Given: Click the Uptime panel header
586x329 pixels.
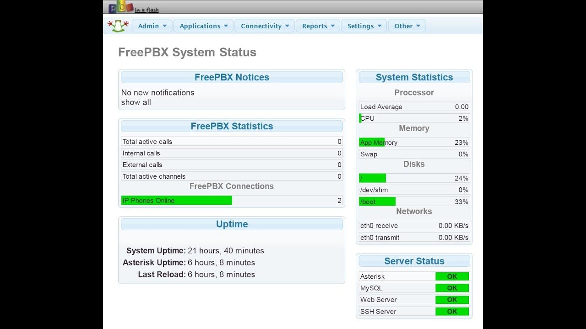Looking at the screenshot, I should [232, 224].
